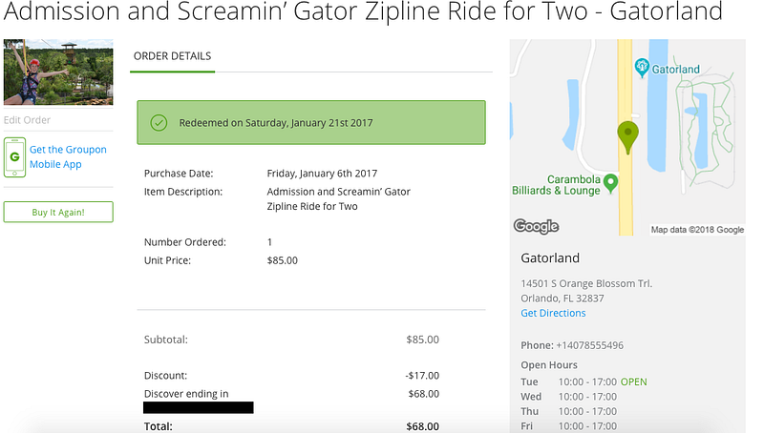
Task: Open the Get Directions link
Action: 553,313
